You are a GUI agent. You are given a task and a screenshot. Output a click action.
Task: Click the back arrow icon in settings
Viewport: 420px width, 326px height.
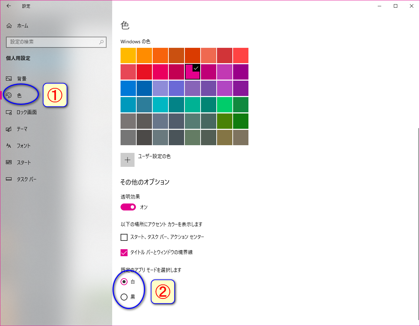9,6
